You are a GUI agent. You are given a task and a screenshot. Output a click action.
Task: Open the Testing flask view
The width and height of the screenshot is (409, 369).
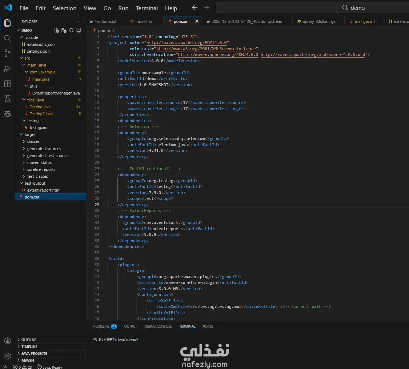coord(8,99)
